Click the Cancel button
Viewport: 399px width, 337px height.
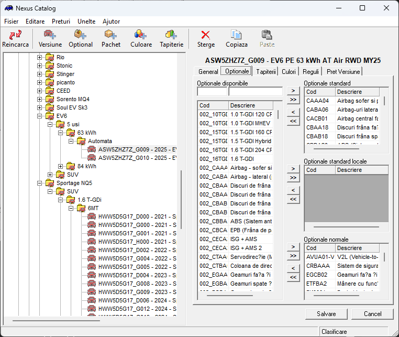click(x=372, y=314)
